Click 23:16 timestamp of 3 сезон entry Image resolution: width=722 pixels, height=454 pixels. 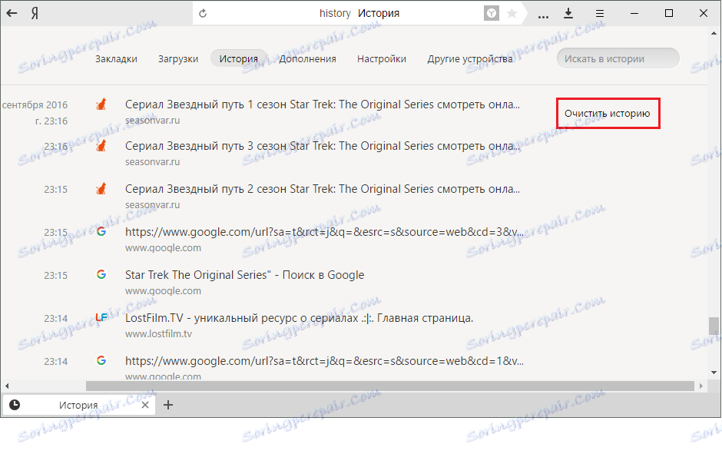(56, 147)
